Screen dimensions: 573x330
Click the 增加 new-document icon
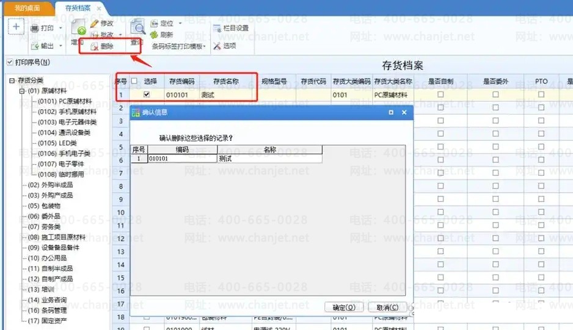[x=78, y=27]
